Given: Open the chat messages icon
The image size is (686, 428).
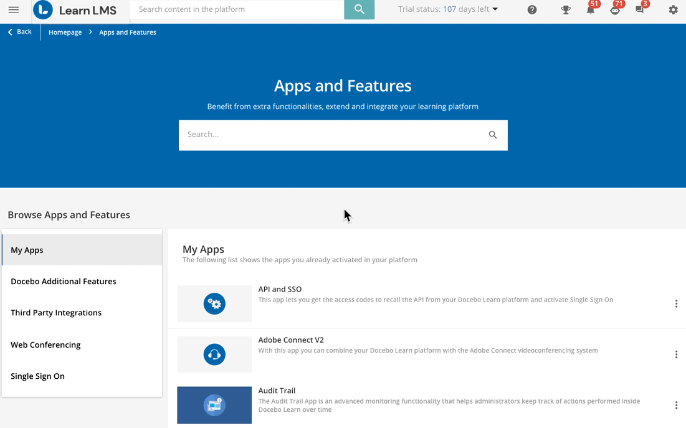Looking at the screenshot, I should pos(640,9).
